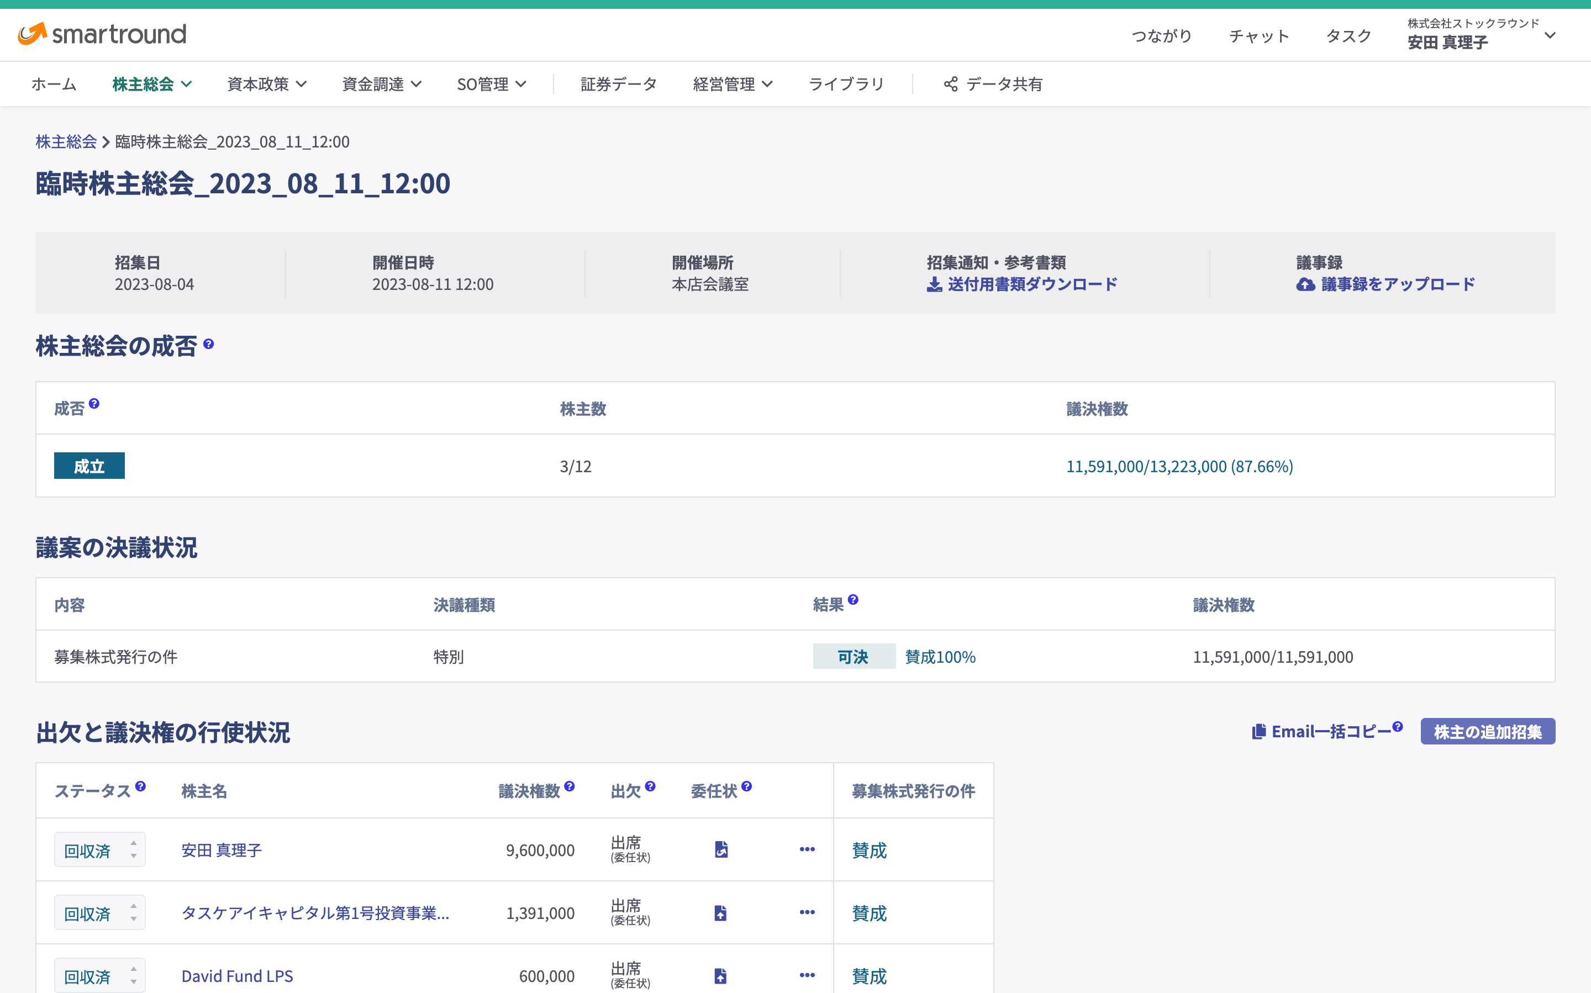1591x993 pixels.
Task: Open the ライブラリ menu
Action: tap(847, 84)
